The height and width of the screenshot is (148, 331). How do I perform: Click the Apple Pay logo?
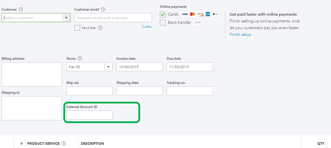tap(216, 14)
